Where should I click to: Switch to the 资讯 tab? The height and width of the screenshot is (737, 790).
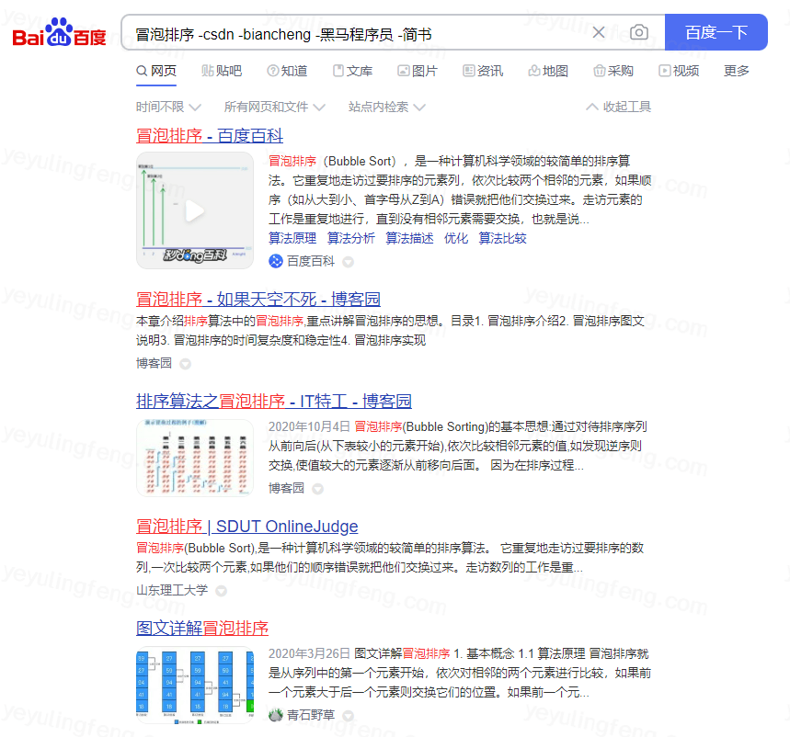(x=483, y=71)
